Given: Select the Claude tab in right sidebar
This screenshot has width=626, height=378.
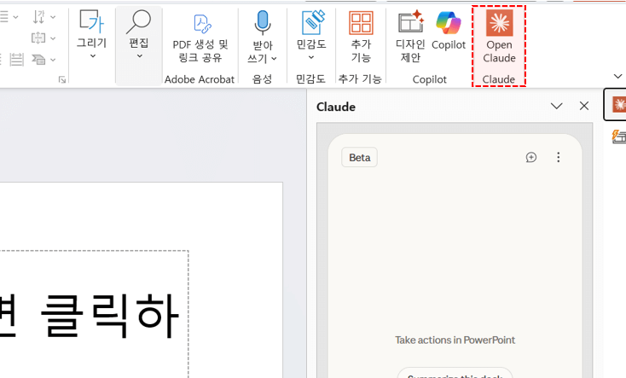Looking at the screenshot, I should coord(617,105).
